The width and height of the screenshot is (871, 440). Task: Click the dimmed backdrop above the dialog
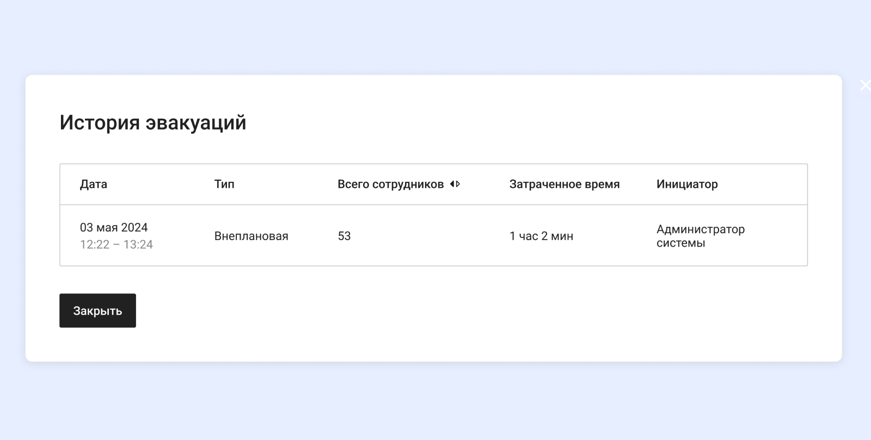coord(436,35)
